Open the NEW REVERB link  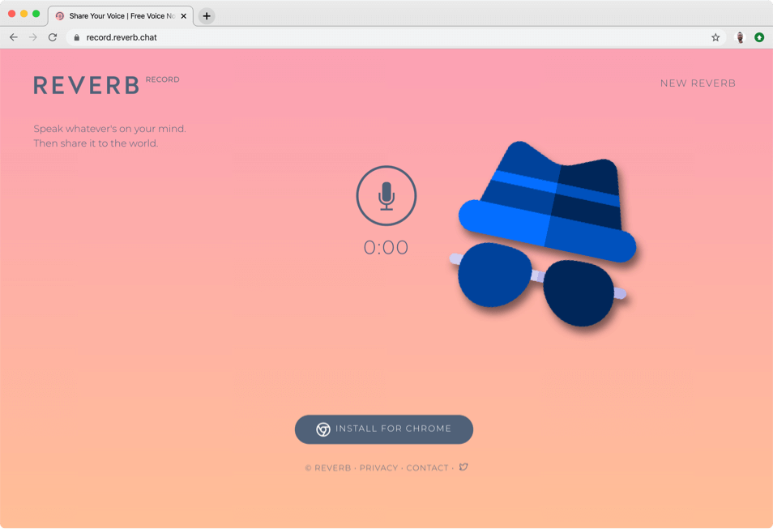(x=698, y=83)
